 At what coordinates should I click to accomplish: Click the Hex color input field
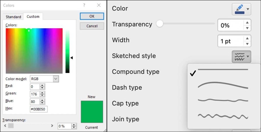click(x=39, y=109)
